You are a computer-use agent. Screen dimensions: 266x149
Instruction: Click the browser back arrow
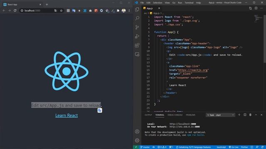click(4, 10)
